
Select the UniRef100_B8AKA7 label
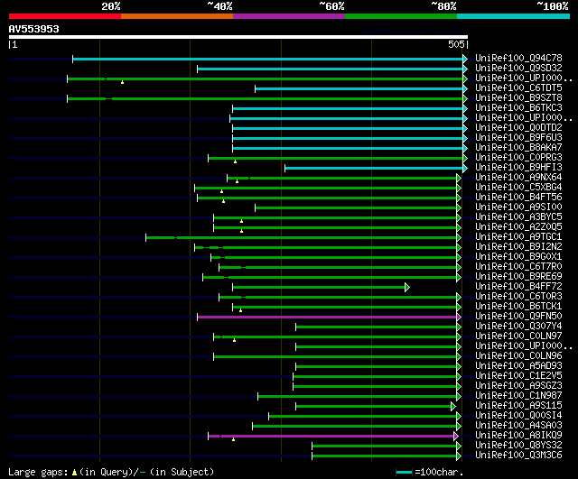point(518,148)
